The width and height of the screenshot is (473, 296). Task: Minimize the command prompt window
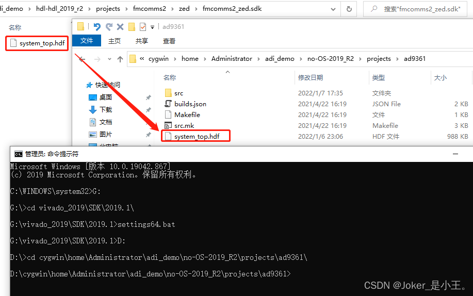[x=455, y=154]
